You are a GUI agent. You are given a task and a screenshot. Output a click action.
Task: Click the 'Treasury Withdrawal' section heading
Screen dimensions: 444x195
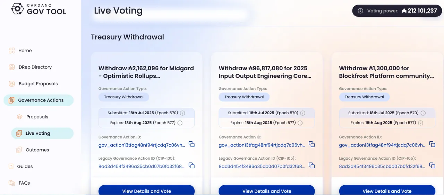(127, 37)
